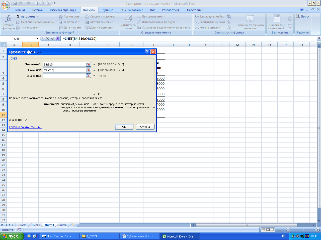Click Save in Quick Access Toolbar
Viewport: 321px width, 240px height.
tap(15, 3)
